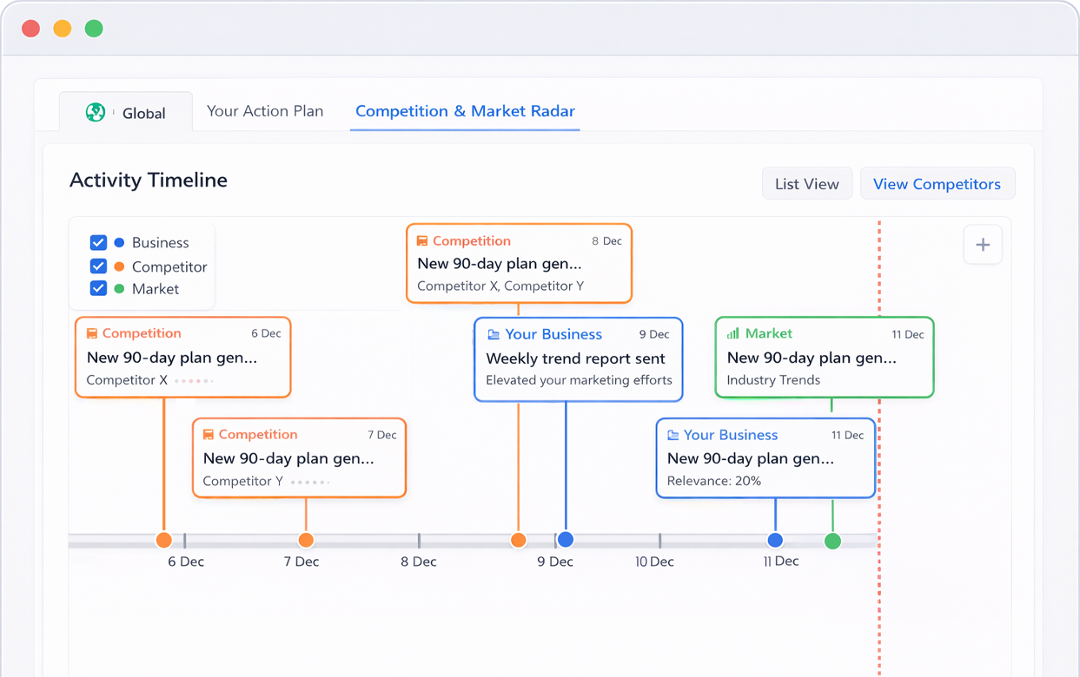Click the globe icon on Global tab
This screenshot has width=1080, height=677.
(96, 112)
